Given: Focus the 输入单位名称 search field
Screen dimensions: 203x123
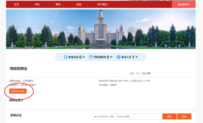Looking at the screenshot, I should pos(127,117).
